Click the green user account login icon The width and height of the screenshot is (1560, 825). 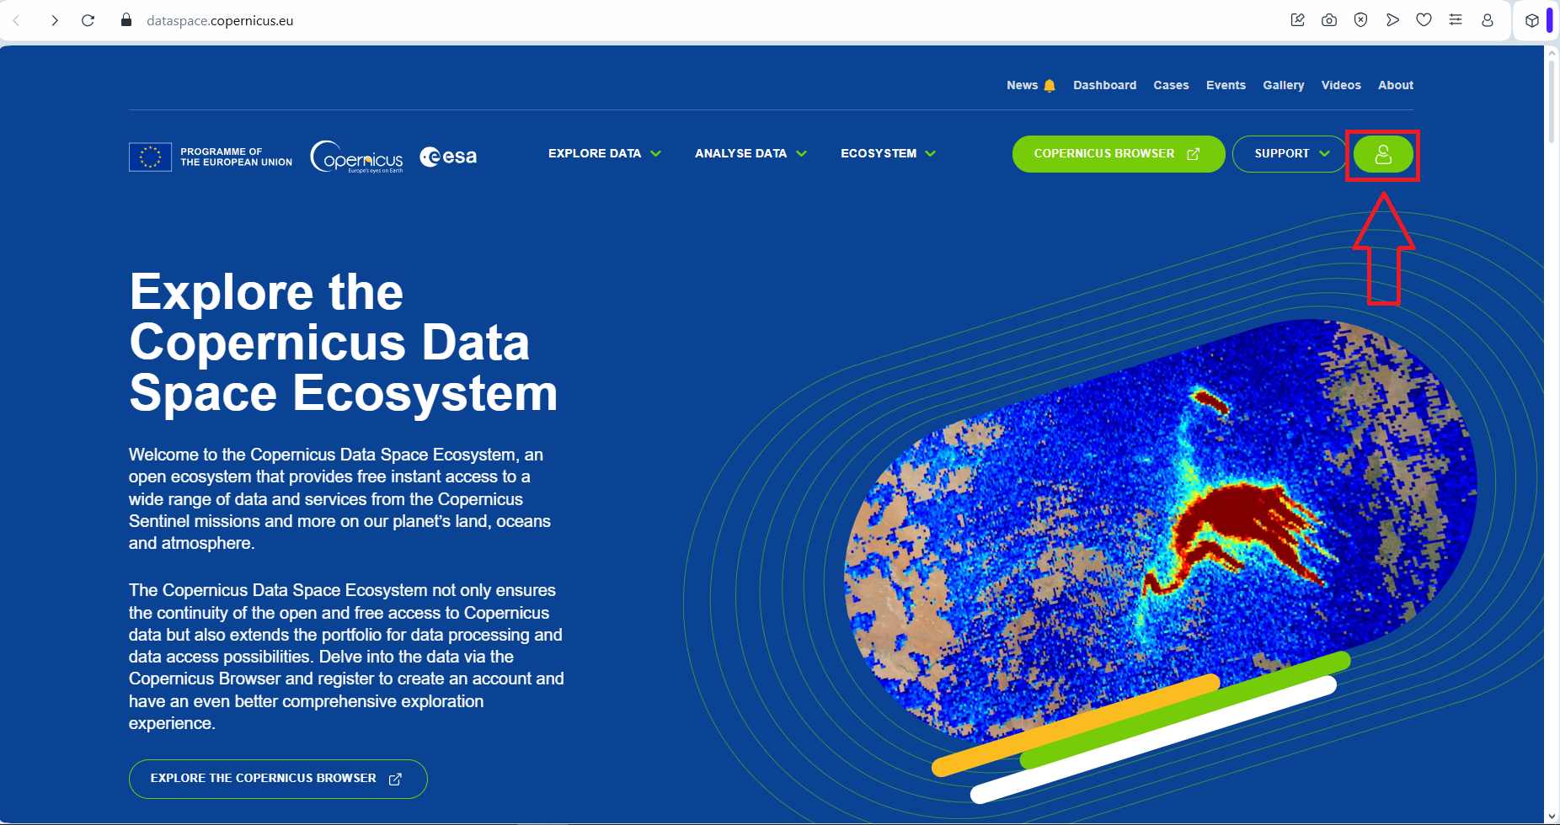click(1382, 154)
